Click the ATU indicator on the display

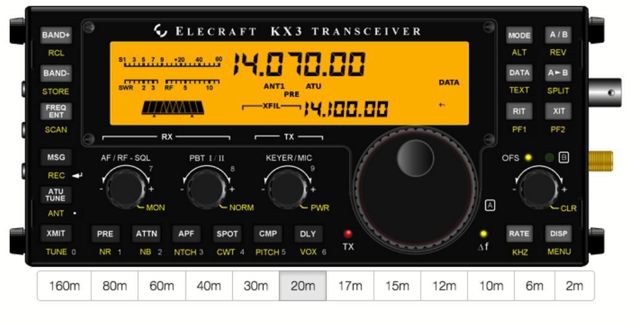click(313, 86)
